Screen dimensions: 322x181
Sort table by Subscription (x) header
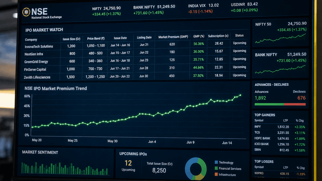218,36
